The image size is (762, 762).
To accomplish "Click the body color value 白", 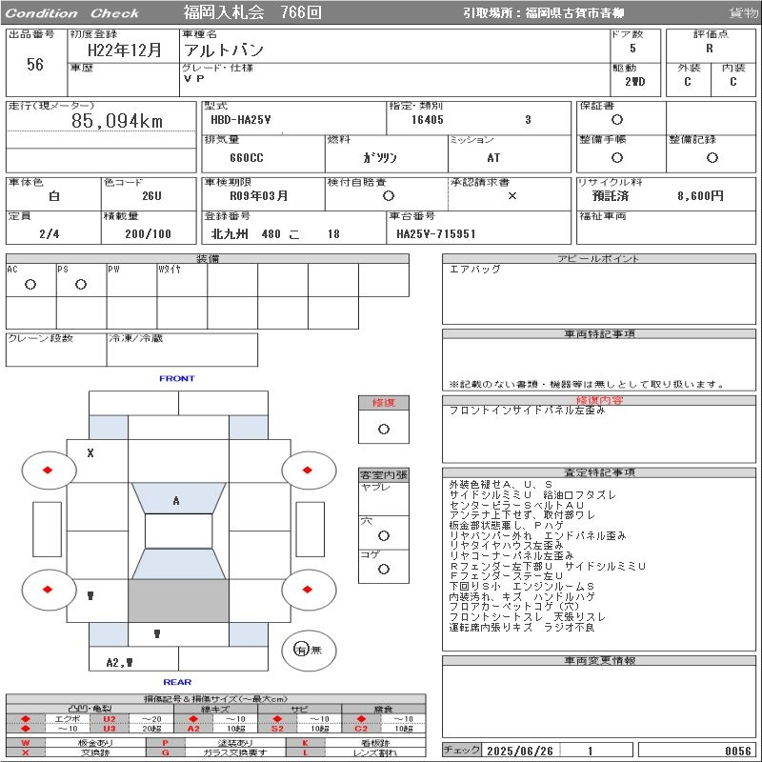I will tap(54, 196).
